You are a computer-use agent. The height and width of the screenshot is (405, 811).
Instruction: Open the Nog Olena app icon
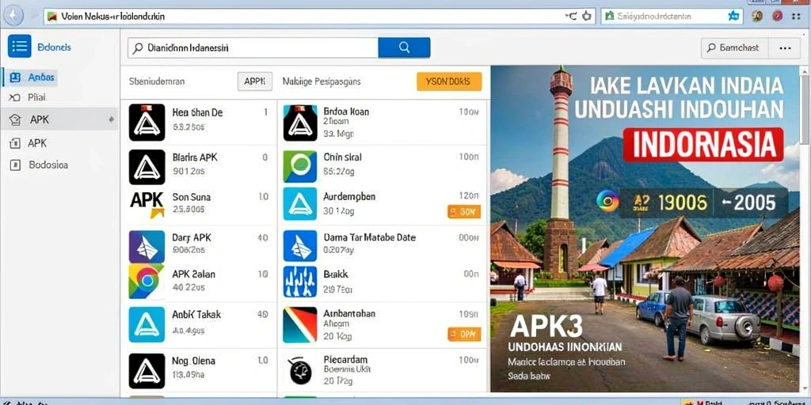point(147,371)
